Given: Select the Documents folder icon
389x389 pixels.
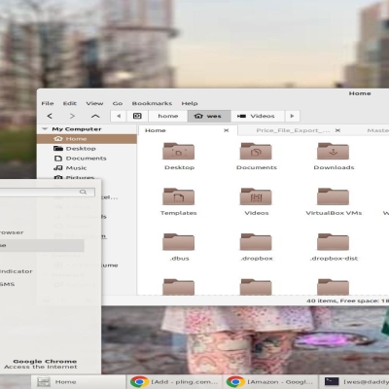Looking at the screenshot, I should point(256,151).
